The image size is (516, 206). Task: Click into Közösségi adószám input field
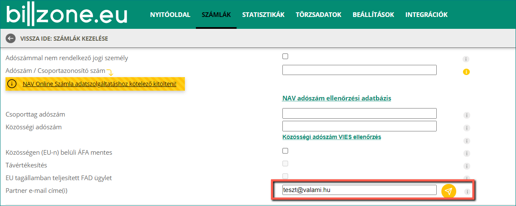coord(360,126)
